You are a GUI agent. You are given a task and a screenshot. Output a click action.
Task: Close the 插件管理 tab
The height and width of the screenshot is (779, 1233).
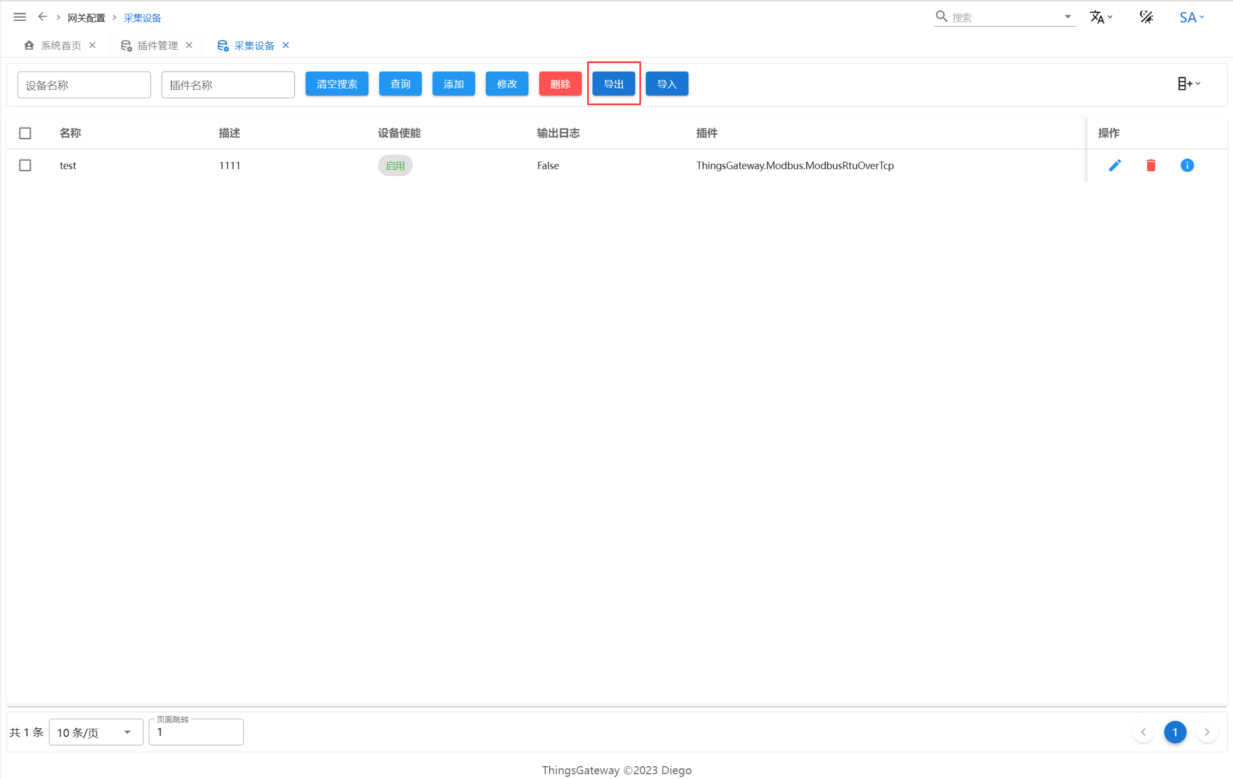click(x=189, y=45)
